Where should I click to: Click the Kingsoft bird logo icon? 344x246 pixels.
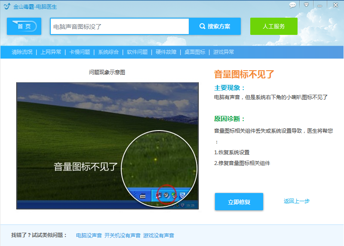7,6
